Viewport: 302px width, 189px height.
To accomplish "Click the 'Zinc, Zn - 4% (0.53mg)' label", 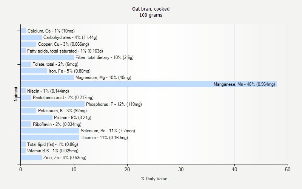I will pos(65,158).
